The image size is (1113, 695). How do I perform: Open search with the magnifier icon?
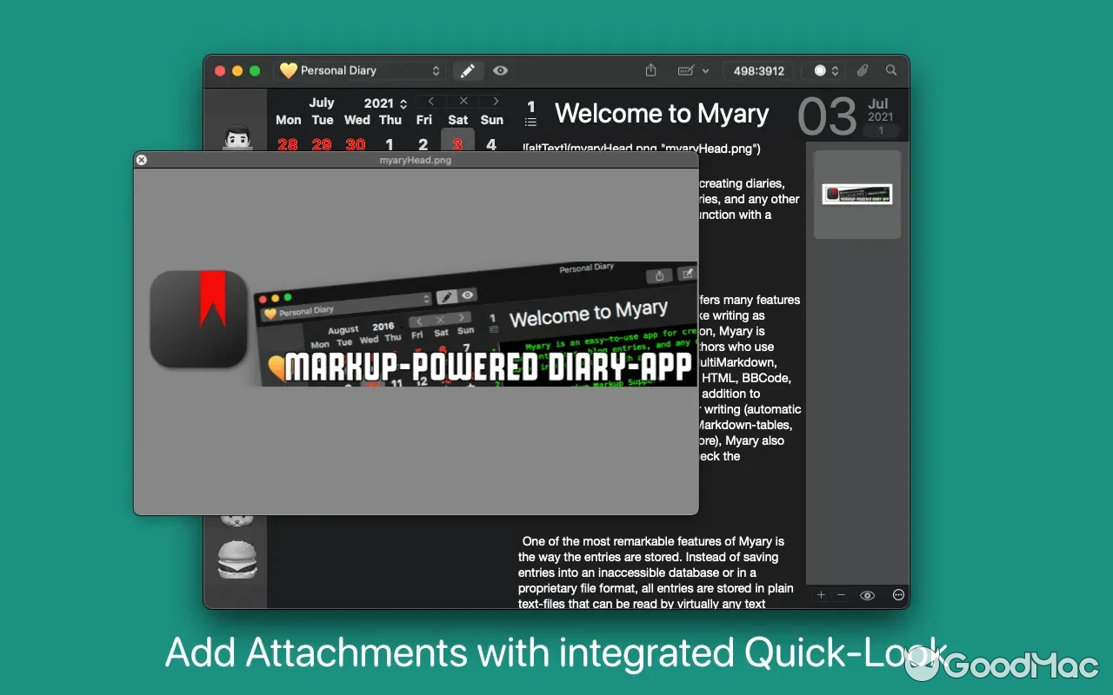(890, 70)
